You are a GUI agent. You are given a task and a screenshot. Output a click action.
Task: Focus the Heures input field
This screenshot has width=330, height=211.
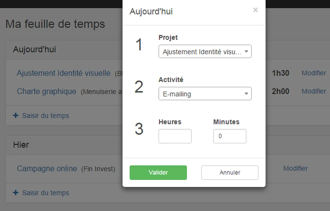click(x=175, y=136)
